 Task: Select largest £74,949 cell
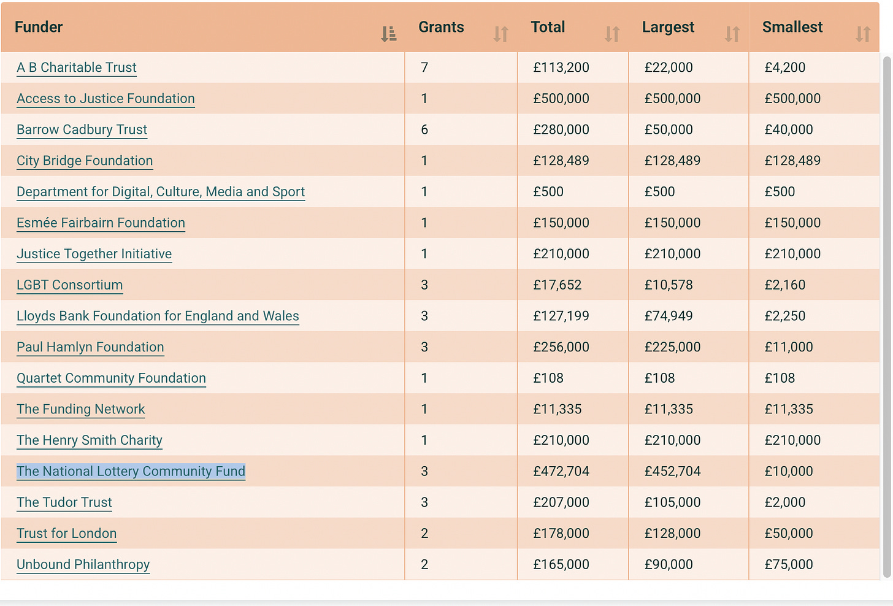click(669, 316)
